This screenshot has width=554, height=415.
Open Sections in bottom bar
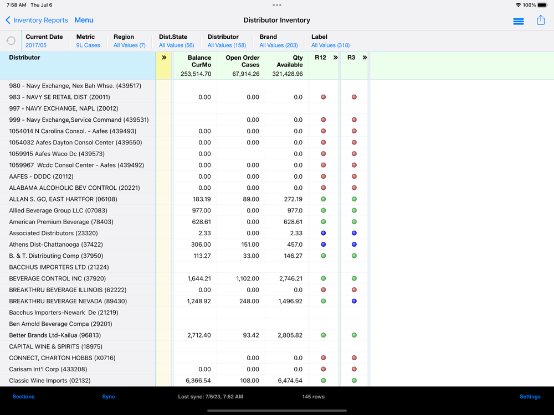(23, 397)
